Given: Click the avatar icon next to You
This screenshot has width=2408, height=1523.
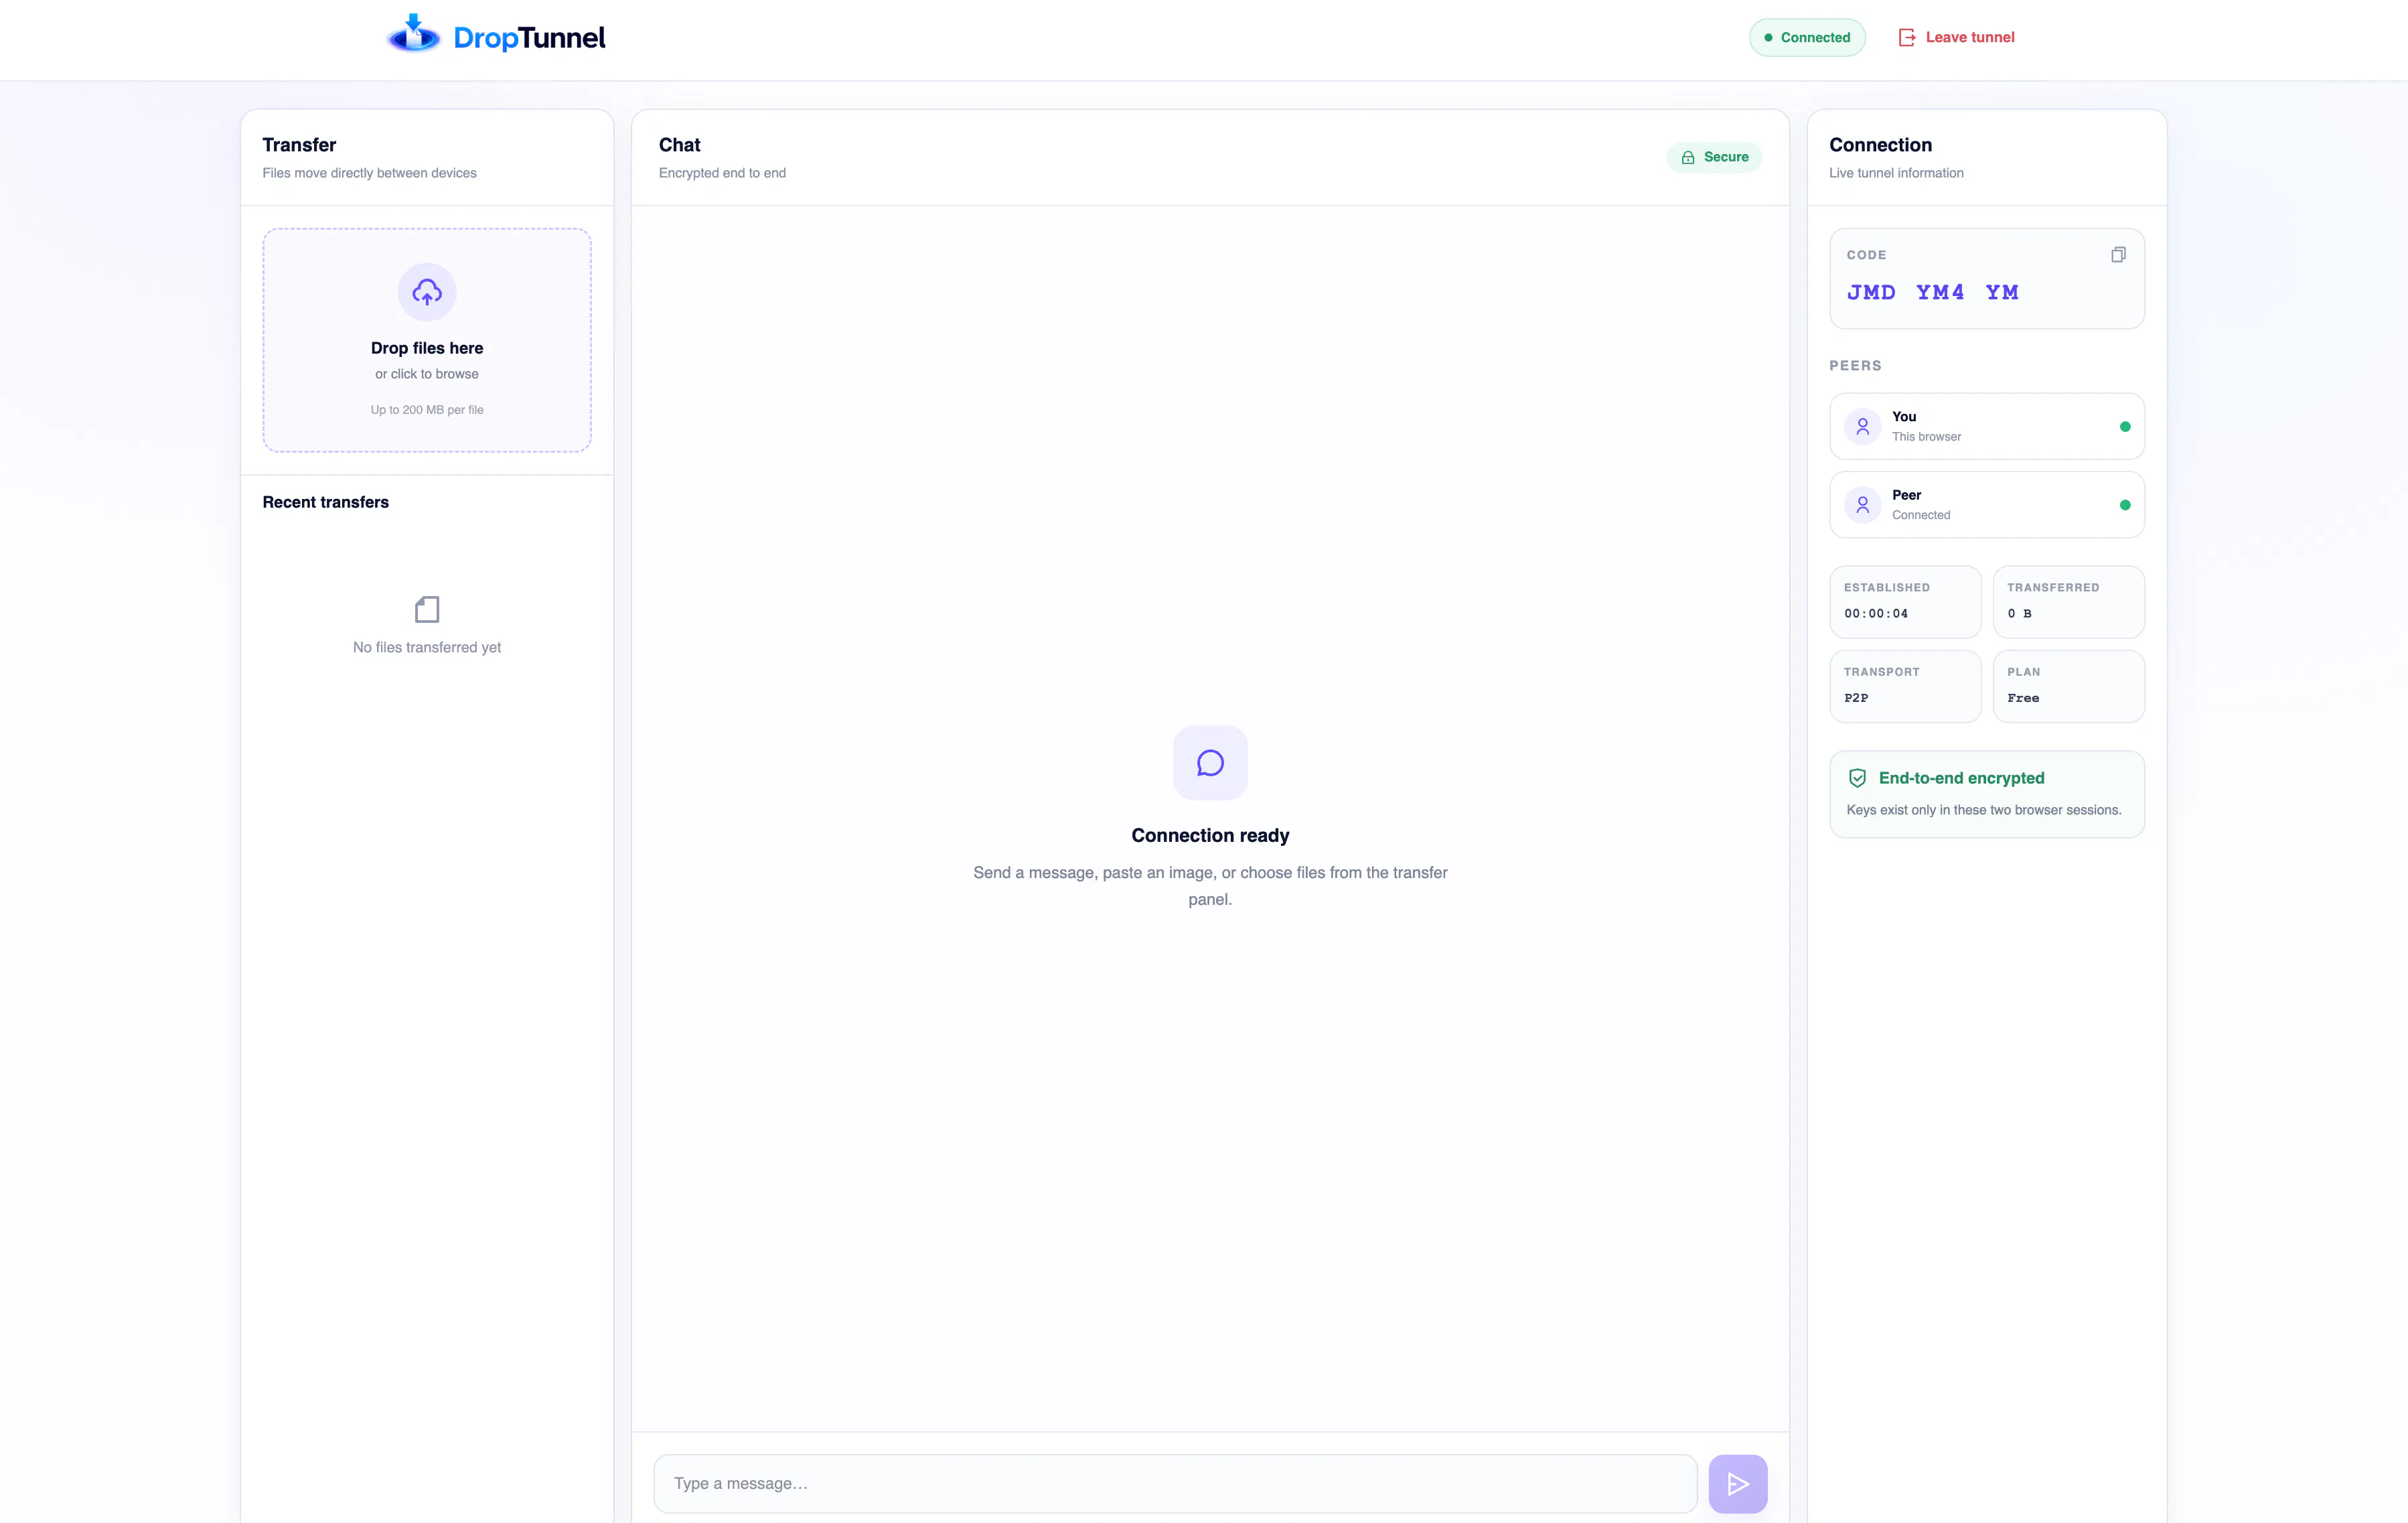Looking at the screenshot, I should [x=1862, y=426].
